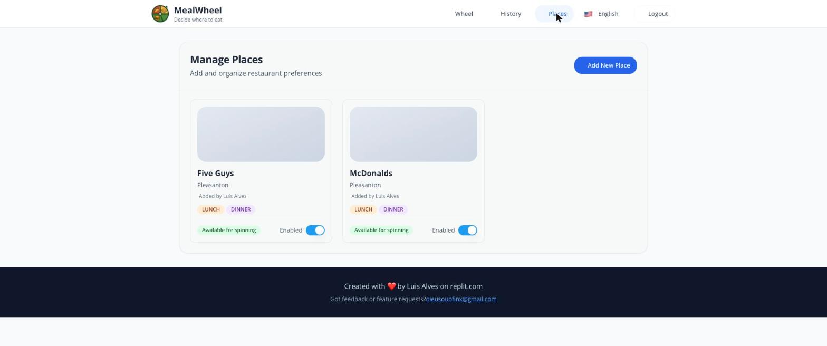Open the feedback email link
Image resolution: width=827 pixels, height=346 pixels.
[461, 299]
